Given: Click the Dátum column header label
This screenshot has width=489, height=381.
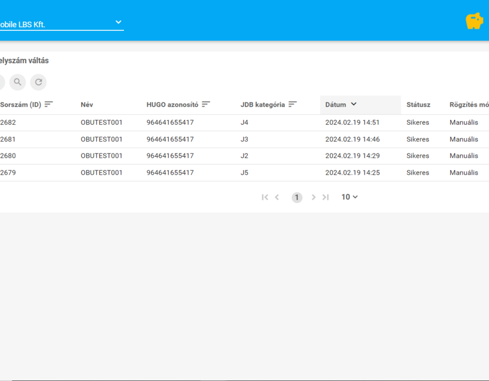Looking at the screenshot, I should click(x=336, y=105).
